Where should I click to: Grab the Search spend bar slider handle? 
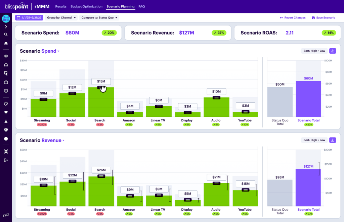tap(101, 88)
